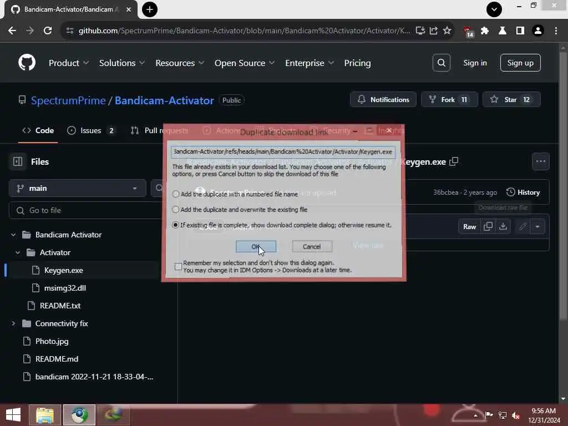Click the network icon in system tray
This screenshot has width=568, height=426.
[503, 415]
